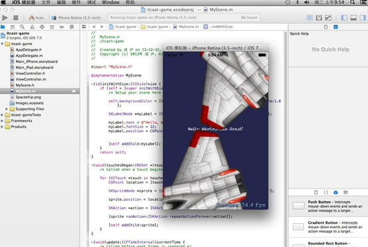Go forward in editor history

point(102,27)
